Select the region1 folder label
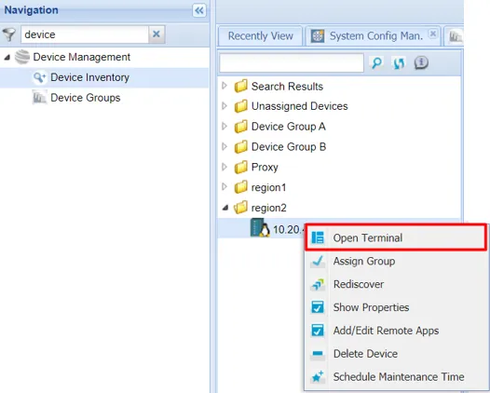This screenshot has height=393, width=490. pos(268,187)
